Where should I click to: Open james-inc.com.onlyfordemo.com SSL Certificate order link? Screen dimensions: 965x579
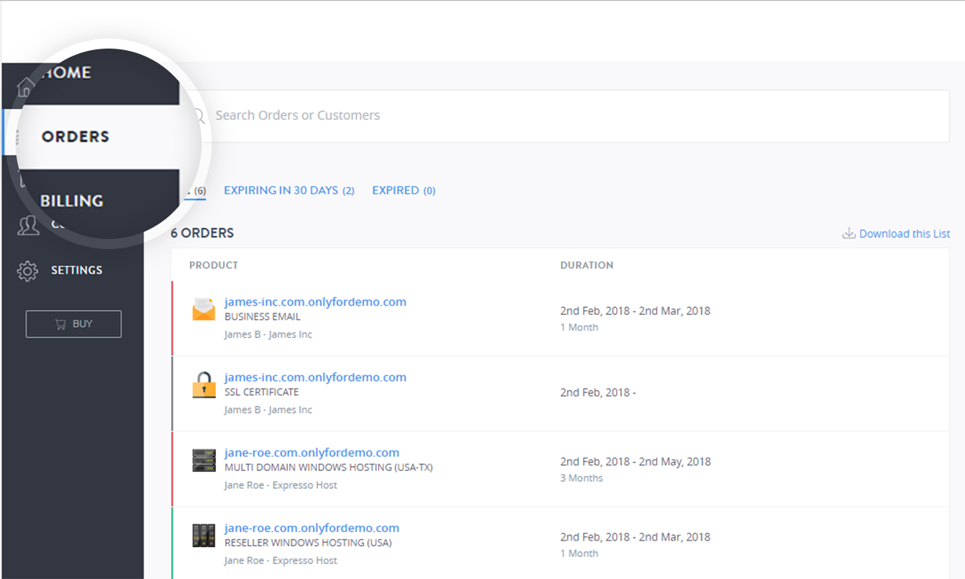(315, 377)
